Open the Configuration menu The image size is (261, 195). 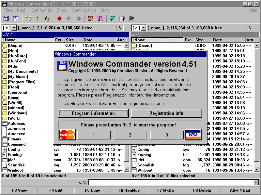coord(84,10)
